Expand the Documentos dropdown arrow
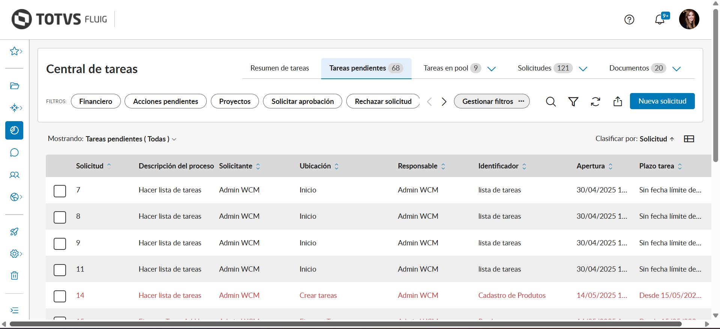 pyautogui.click(x=676, y=69)
